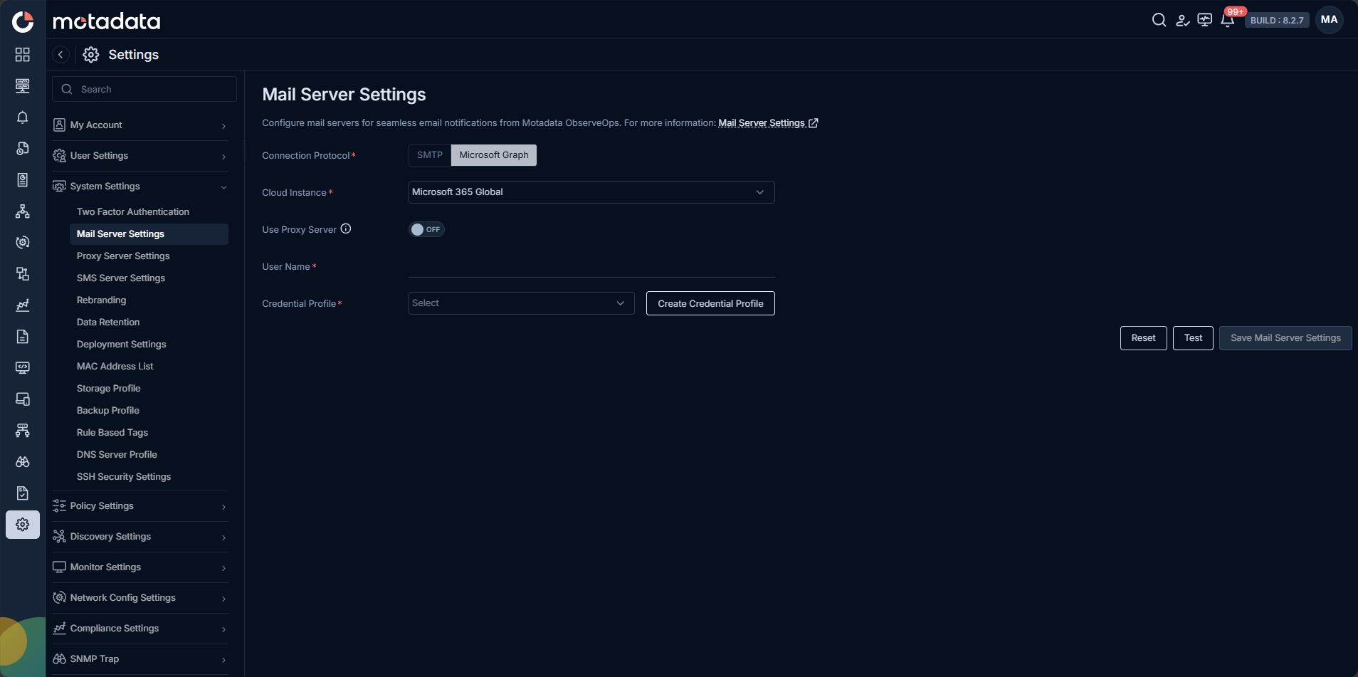Open SMS Server Settings
This screenshot has width=1358, height=677.
149,278
